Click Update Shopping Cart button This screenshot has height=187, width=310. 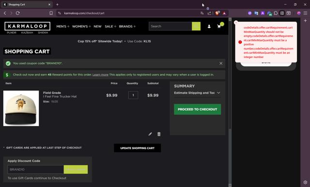tap(138, 148)
